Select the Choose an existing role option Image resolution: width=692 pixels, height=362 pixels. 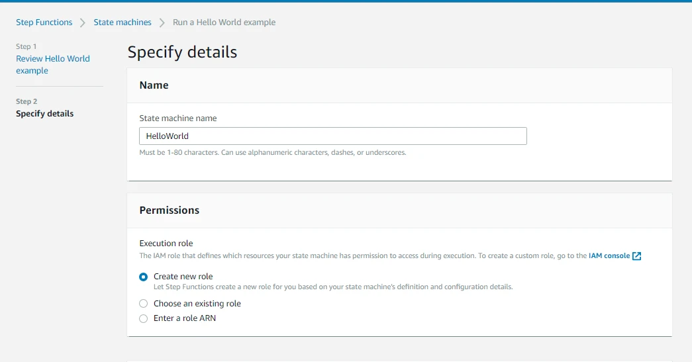point(144,304)
